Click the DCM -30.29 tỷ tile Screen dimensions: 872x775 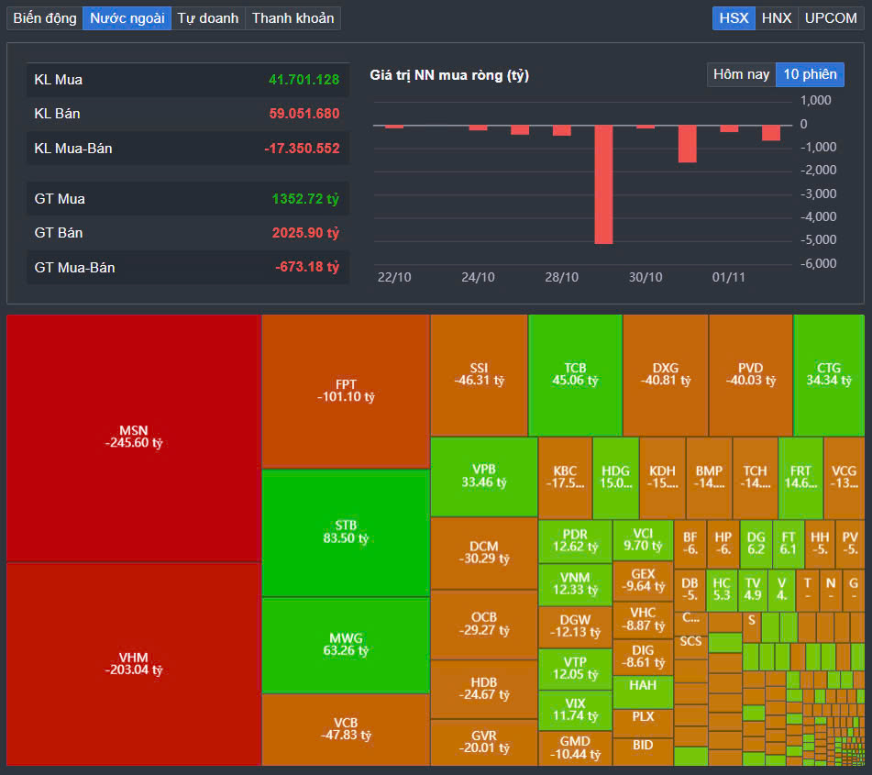pyautogui.click(x=484, y=554)
